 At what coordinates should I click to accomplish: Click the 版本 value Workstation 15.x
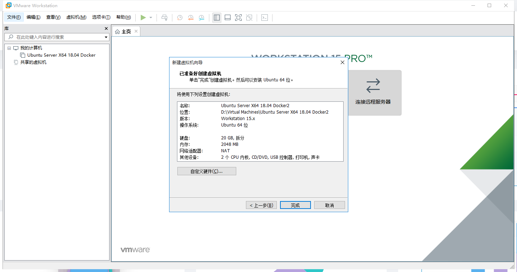point(238,119)
